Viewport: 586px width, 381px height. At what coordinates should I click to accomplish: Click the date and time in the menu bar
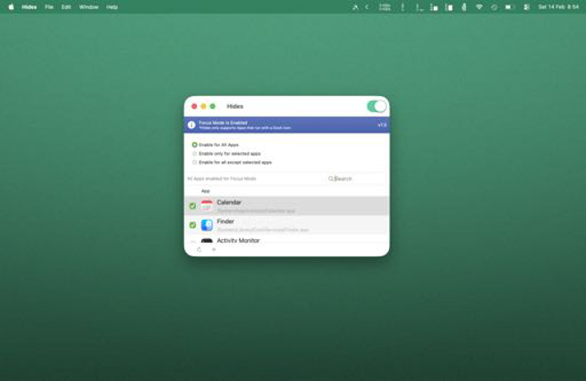point(559,6)
